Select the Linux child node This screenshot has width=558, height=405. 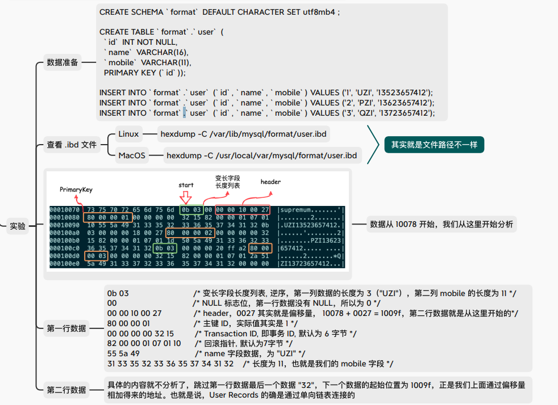coord(128,134)
